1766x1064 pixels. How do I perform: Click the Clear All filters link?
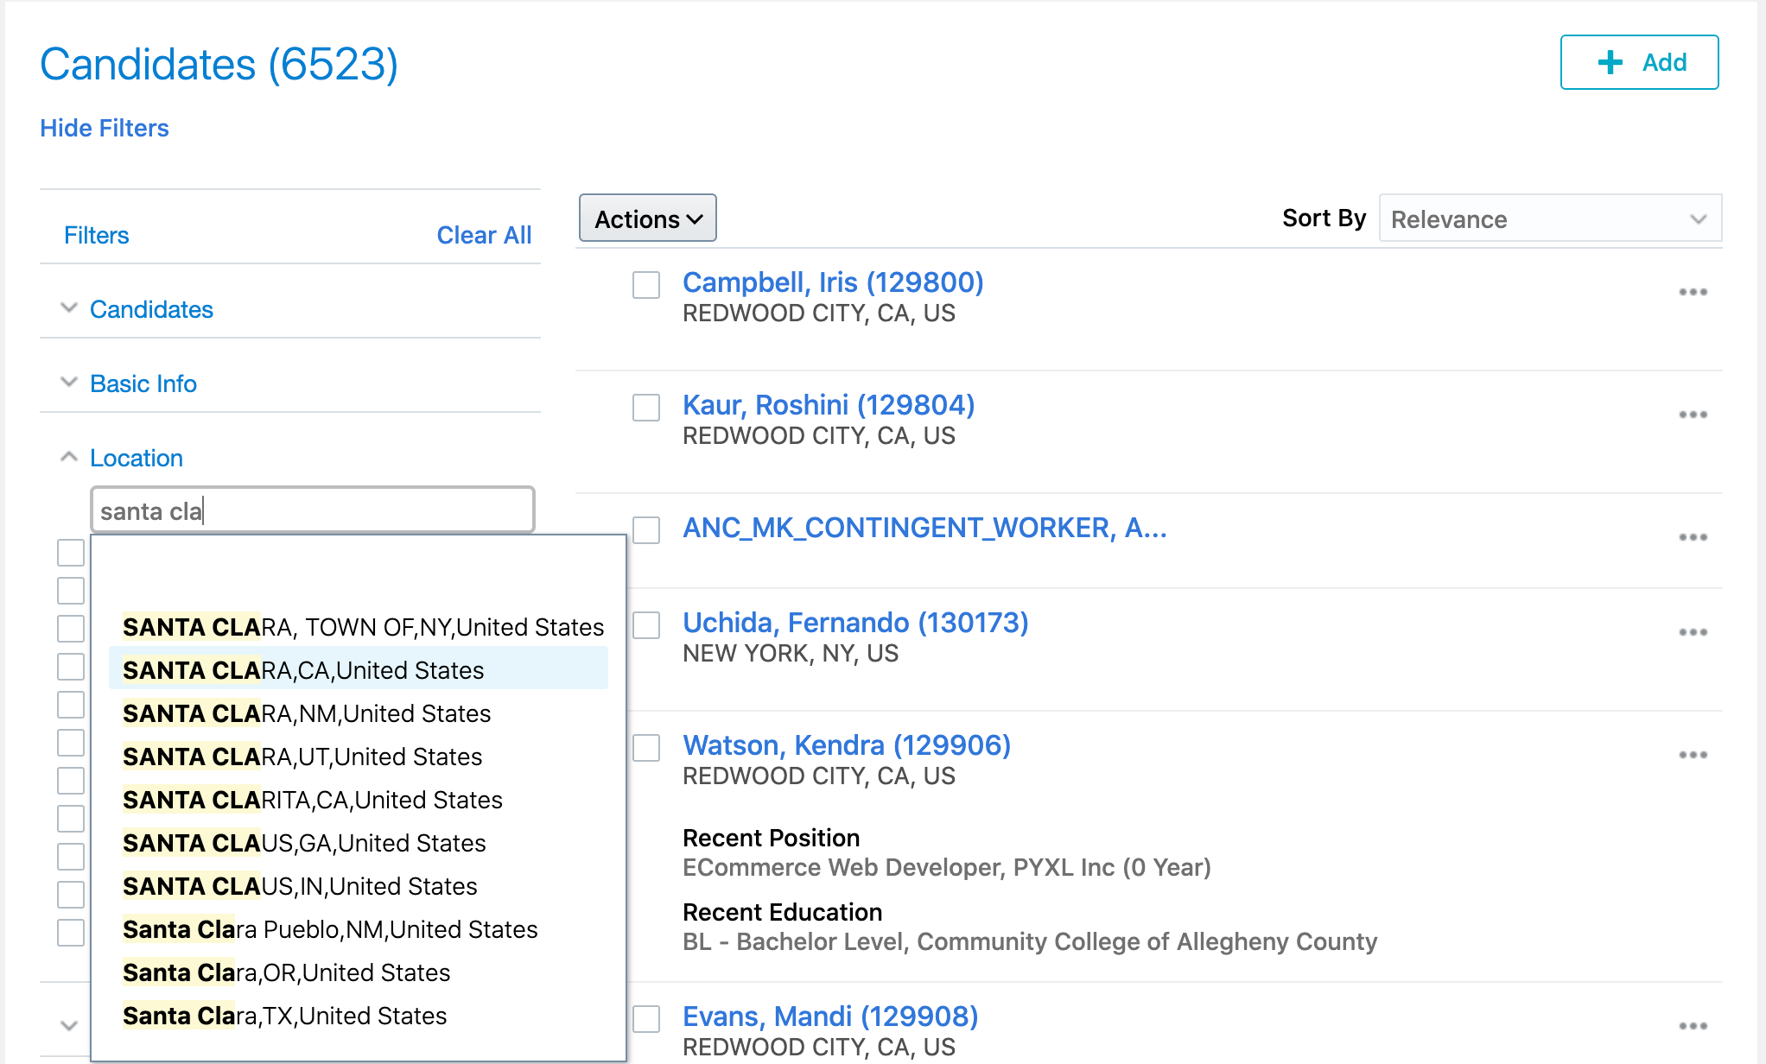[x=484, y=235]
